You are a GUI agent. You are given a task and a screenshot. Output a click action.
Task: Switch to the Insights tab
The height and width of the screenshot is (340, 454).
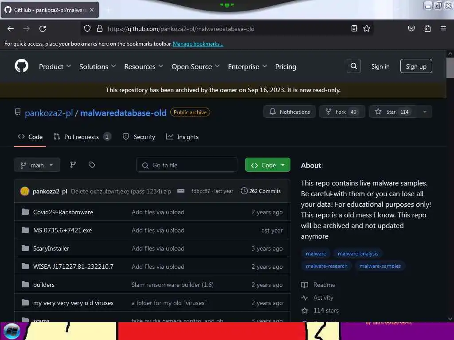tap(182, 137)
